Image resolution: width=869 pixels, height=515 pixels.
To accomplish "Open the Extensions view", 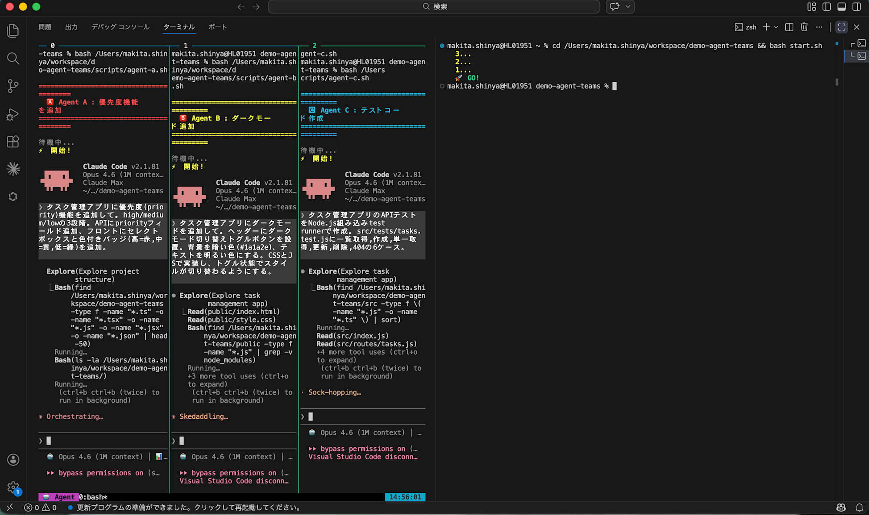I will click(x=13, y=142).
